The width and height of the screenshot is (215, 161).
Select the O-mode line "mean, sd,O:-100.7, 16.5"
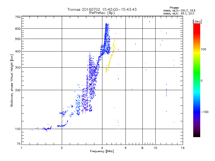point(179,10)
